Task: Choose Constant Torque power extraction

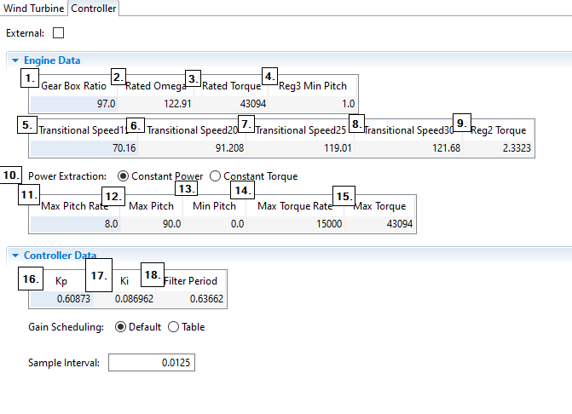Action: tap(215, 176)
